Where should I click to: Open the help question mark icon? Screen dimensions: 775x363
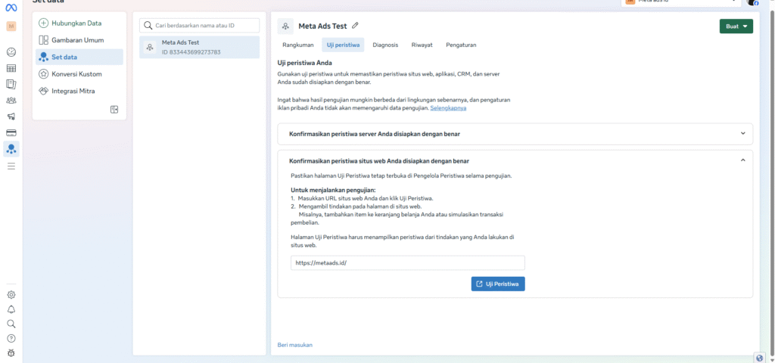pyautogui.click(x=11, y=338)
